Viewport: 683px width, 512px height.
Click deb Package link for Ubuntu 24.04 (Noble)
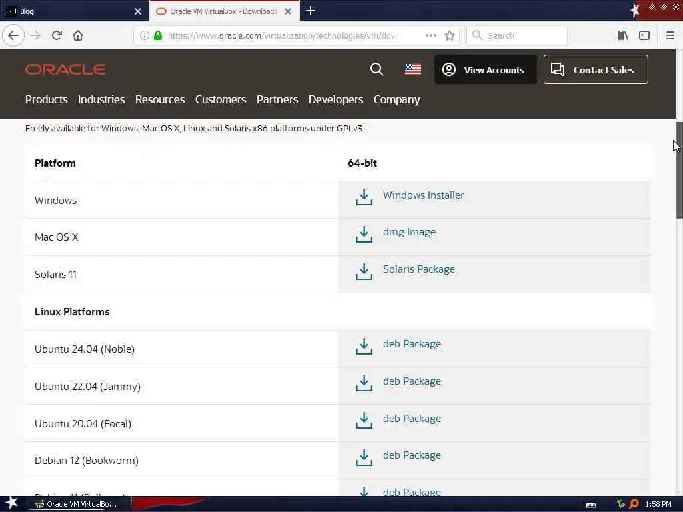(412, 344)
